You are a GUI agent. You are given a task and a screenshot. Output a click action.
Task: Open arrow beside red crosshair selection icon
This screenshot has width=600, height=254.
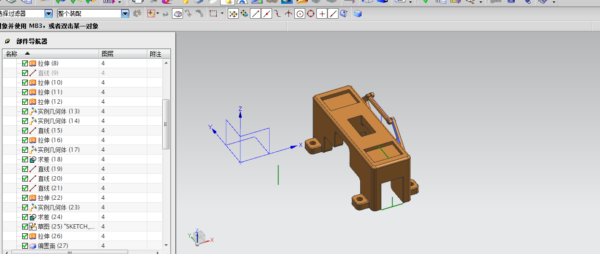point(157,14)
